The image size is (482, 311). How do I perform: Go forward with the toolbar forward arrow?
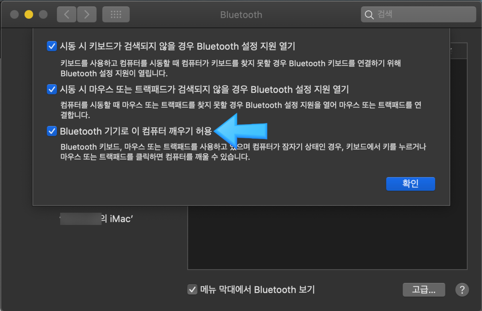coord(86,15)
